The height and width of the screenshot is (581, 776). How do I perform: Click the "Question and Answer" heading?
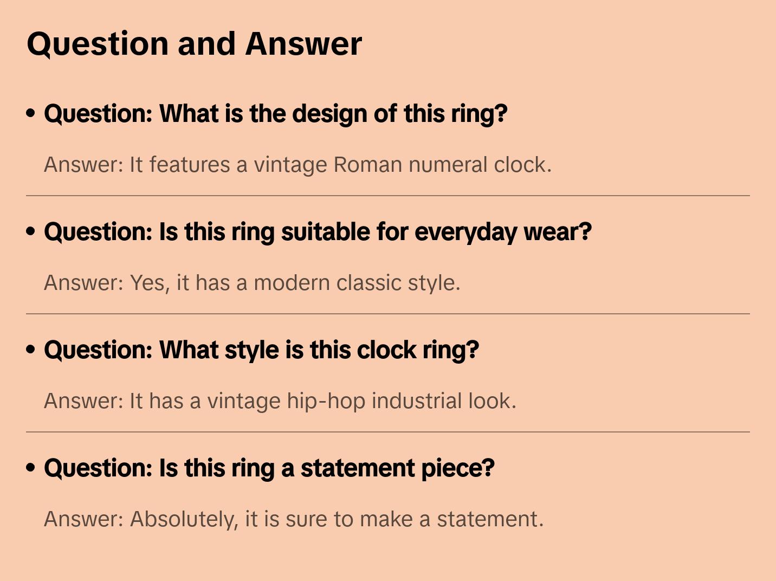coord(194,44)
